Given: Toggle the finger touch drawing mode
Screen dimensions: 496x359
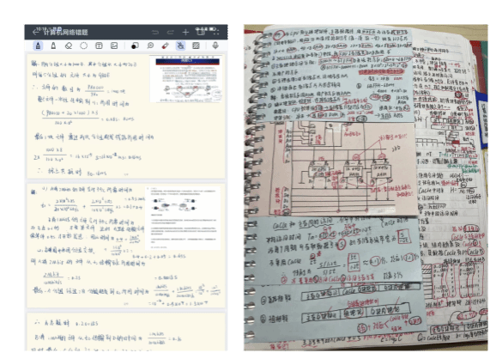Looking at the screenshot, I should point(180,46).
